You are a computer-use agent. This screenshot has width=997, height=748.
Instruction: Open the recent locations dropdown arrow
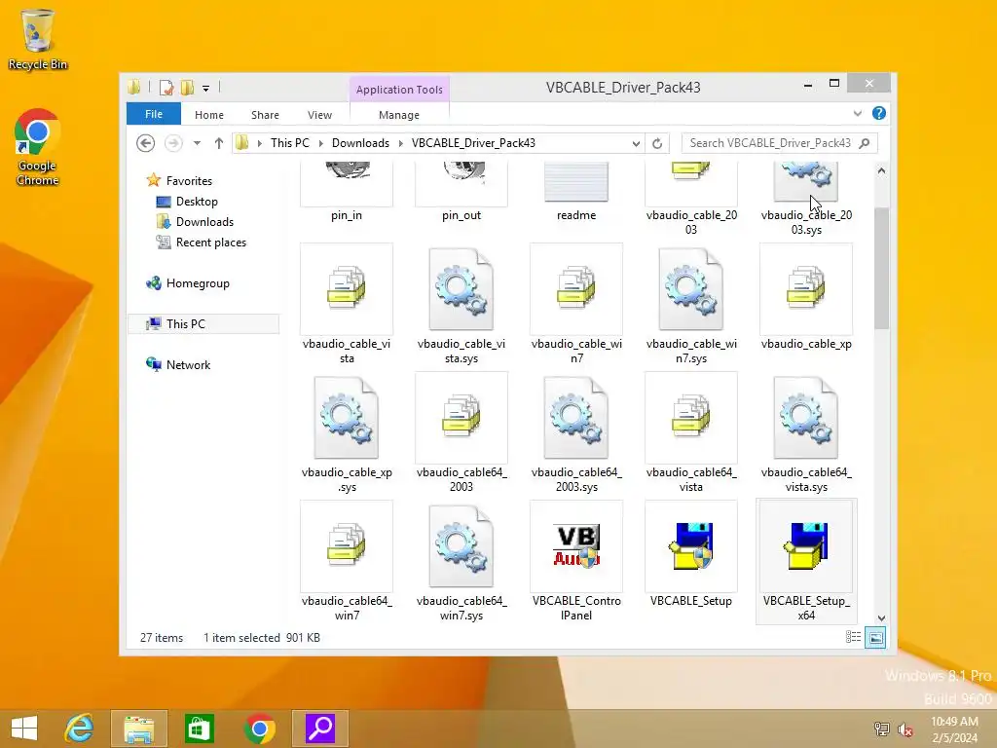(197, 143)
